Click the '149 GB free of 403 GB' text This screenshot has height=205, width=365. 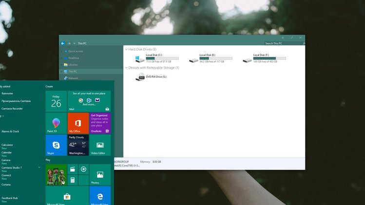click(265, 62)
